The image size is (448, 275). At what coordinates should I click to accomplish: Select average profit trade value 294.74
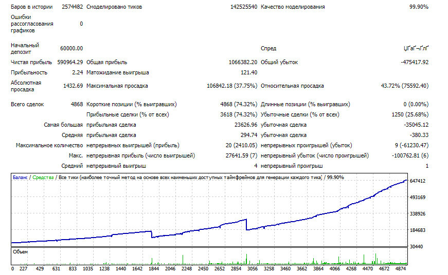(x=249, y=135)
